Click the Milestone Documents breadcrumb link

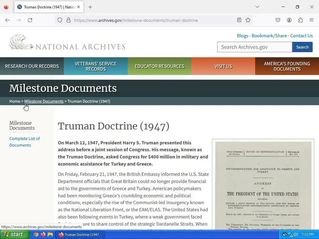[x=44, y=101]
